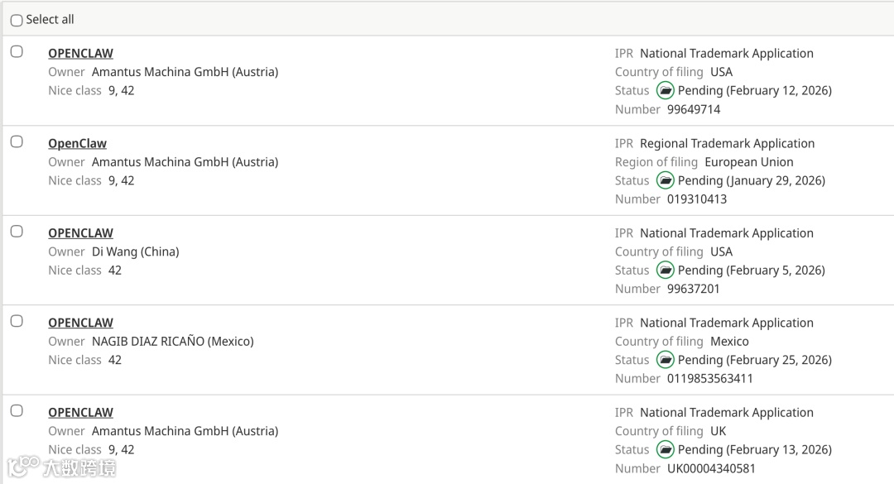Click the Mexico application number 0119853563411
The height and width of the screenshot is (484, 894).
(709, 379)
